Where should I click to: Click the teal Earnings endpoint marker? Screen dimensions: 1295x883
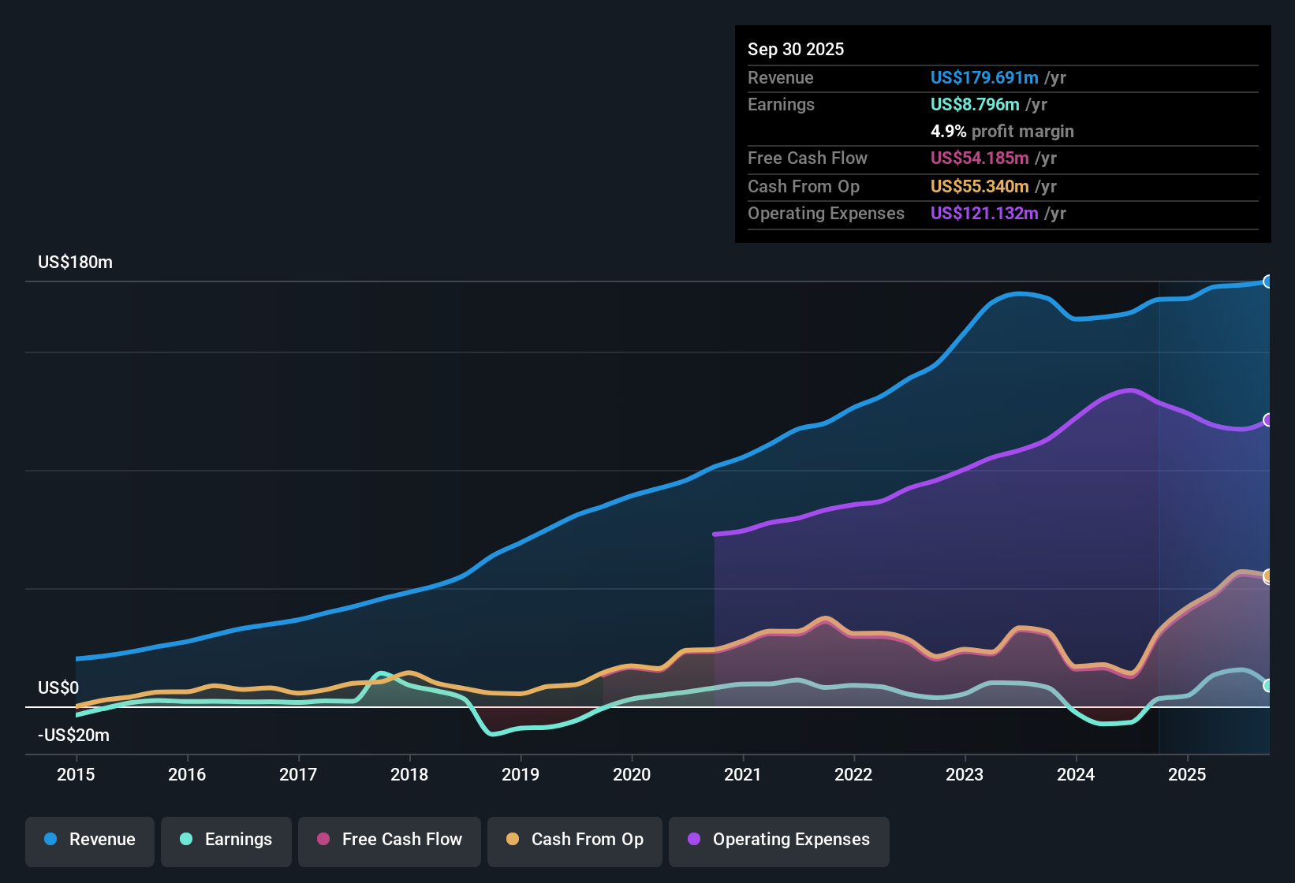(x=1268, y=685)
